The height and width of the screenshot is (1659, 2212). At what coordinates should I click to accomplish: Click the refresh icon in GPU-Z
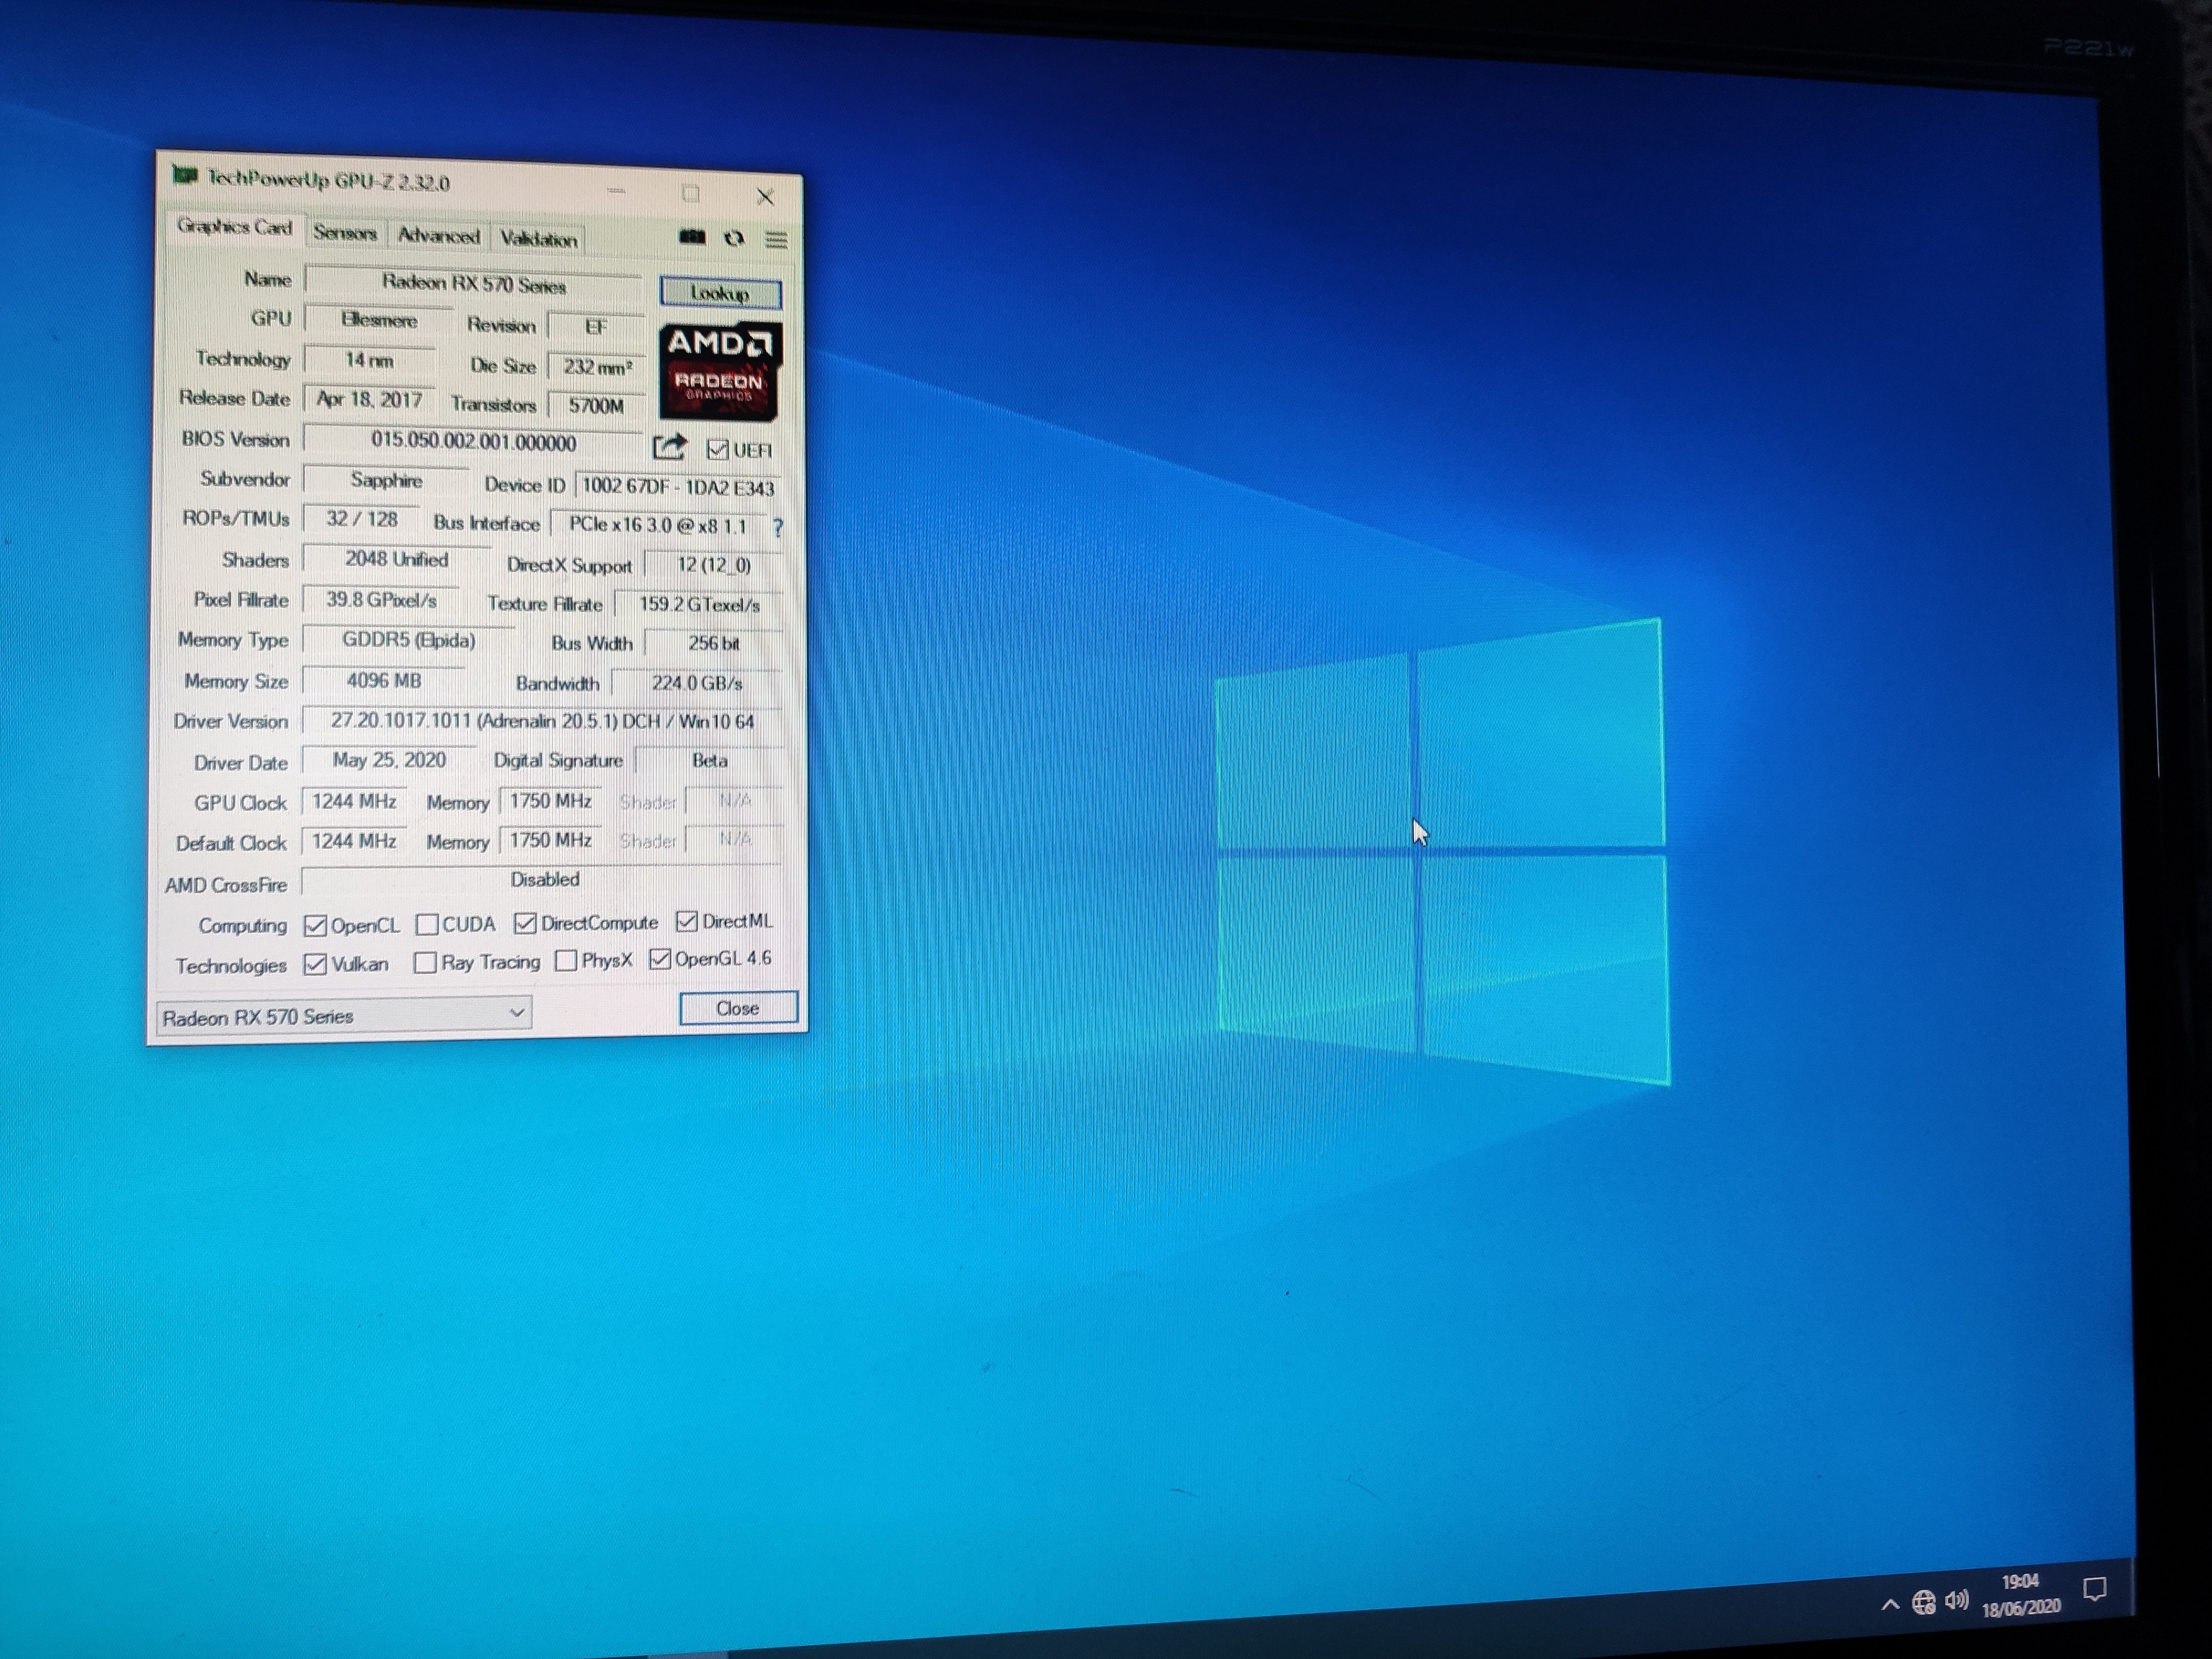click(x=735, y=238)
